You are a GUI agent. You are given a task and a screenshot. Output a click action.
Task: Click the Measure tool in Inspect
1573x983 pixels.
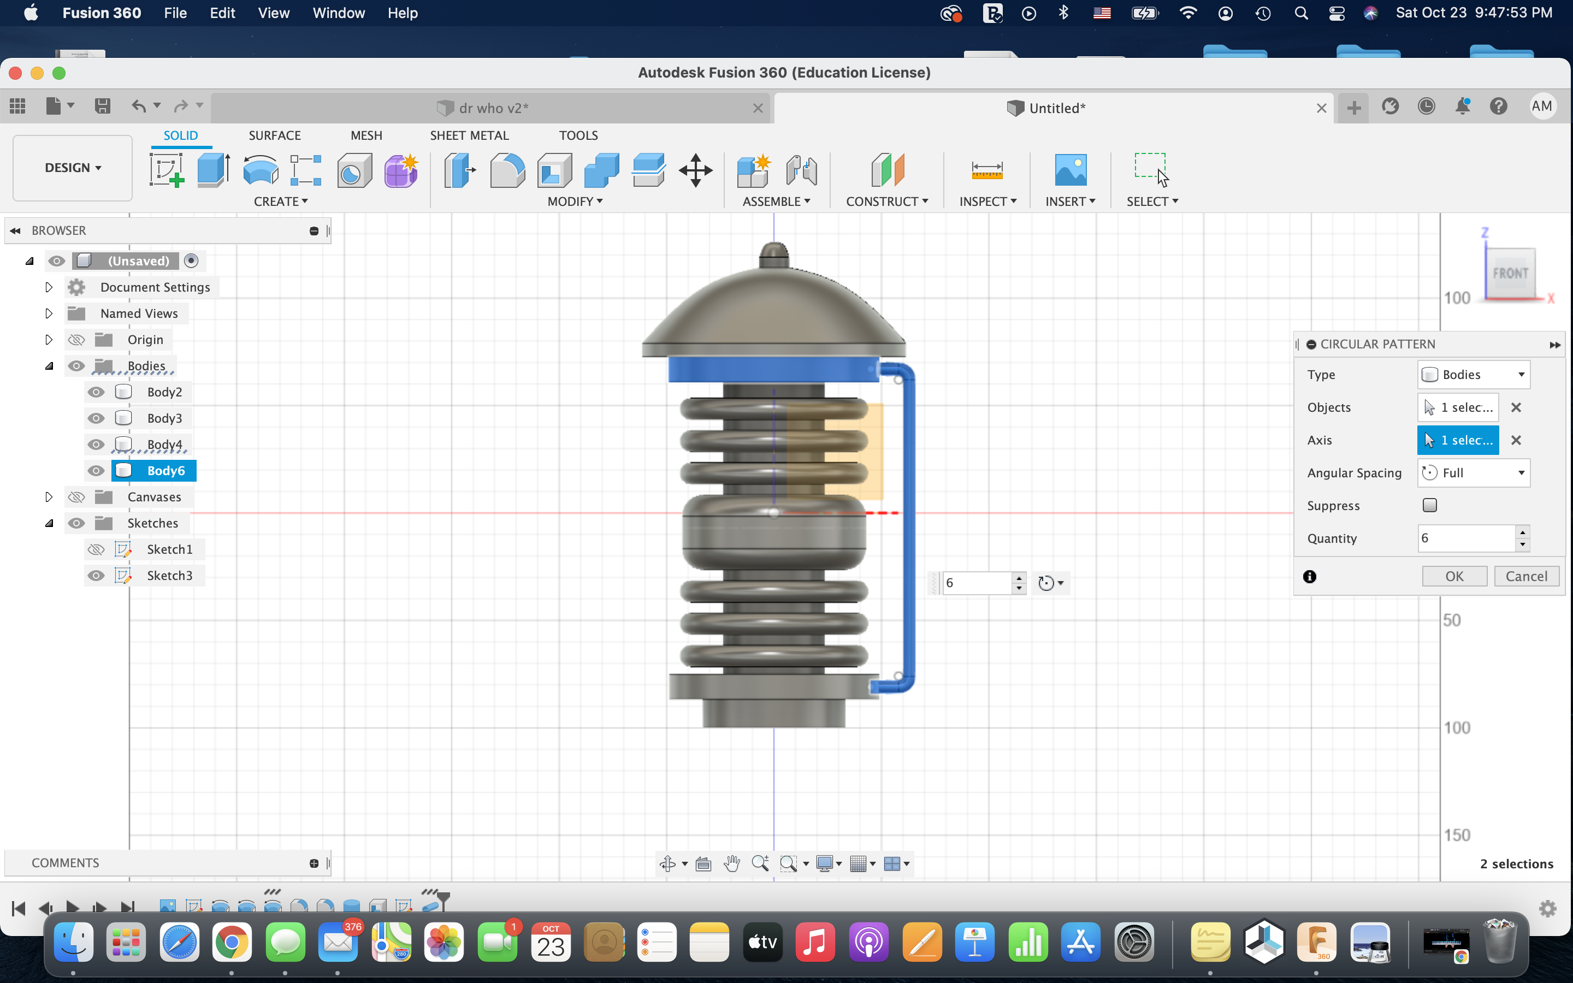coord(983,170)
